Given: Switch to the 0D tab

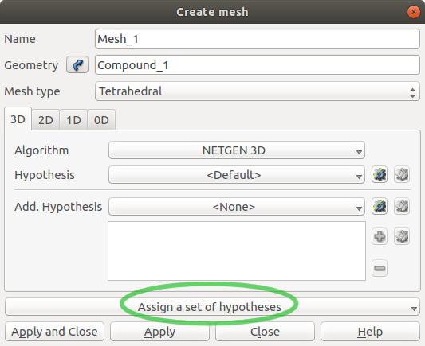Looking at the screenshot, I should coord(101,120).
